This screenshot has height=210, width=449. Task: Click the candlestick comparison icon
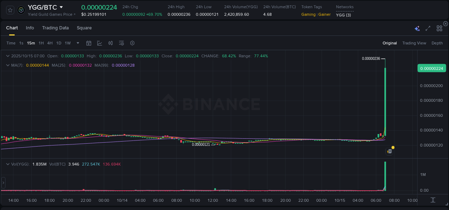pos(110,43)
